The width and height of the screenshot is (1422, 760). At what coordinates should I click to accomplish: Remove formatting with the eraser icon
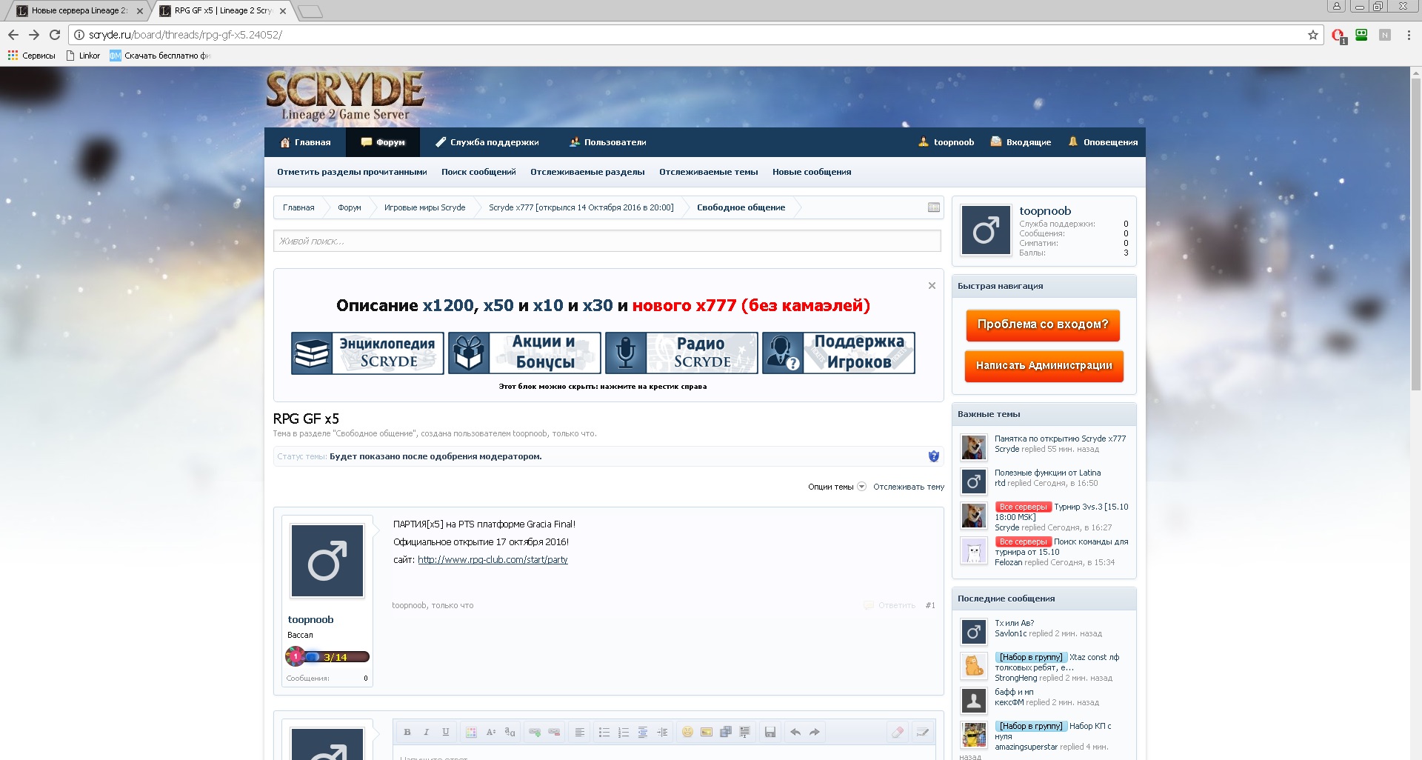pyautogui.click(x=898, y=732)
